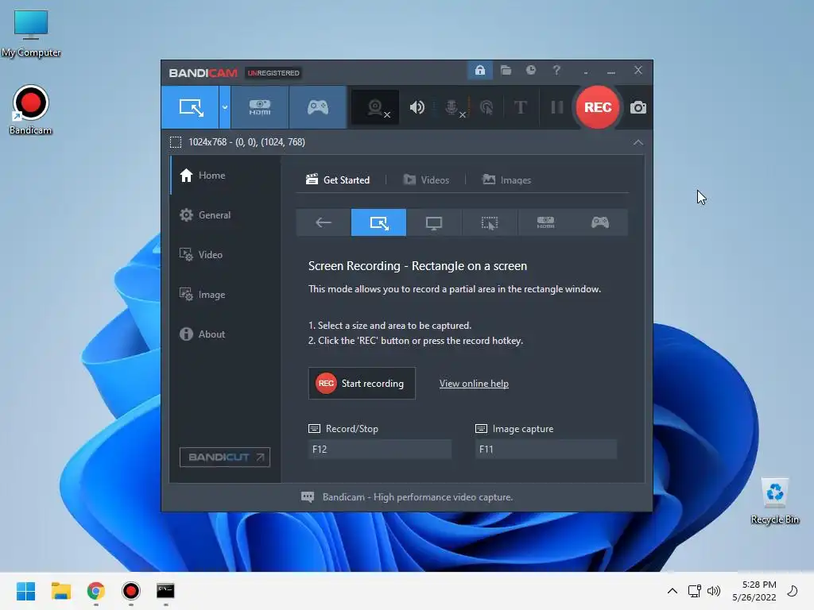This screenshot has width=814, height=610.
Task: Click the chat message icon in status bar
Action: 308,497
